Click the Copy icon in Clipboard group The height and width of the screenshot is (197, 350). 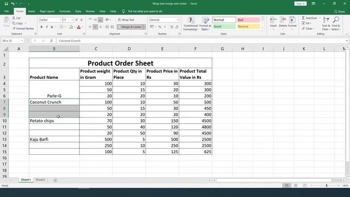coord(14,23)
